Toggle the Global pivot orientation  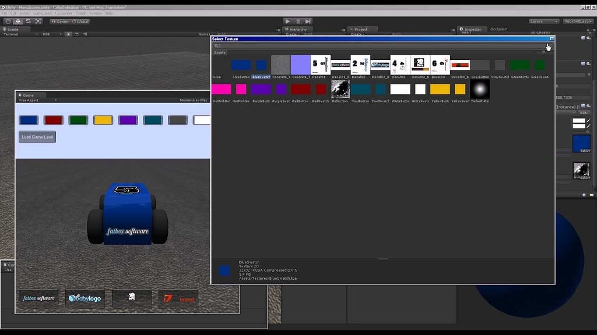(80, 21)
